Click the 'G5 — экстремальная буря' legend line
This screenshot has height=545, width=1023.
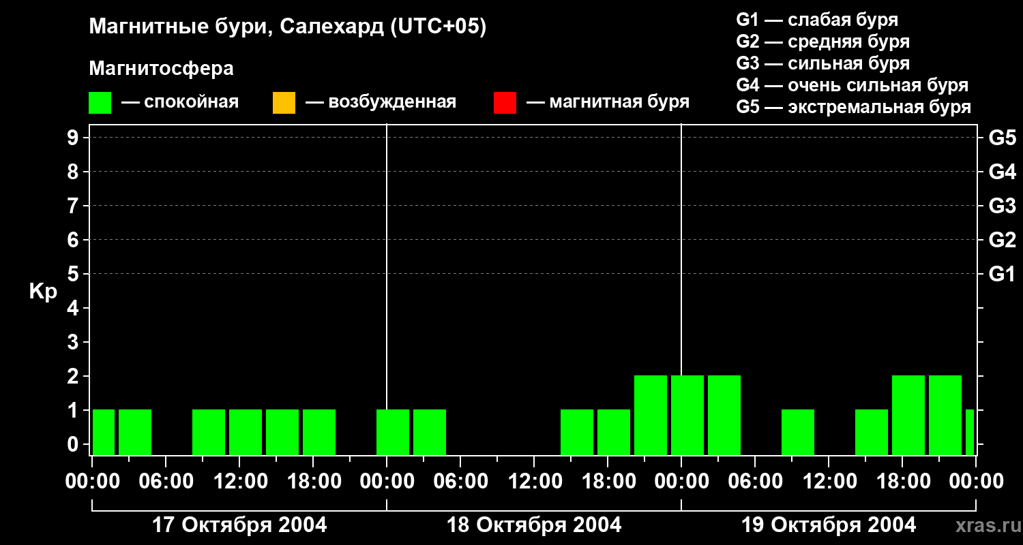coord(853,107)
